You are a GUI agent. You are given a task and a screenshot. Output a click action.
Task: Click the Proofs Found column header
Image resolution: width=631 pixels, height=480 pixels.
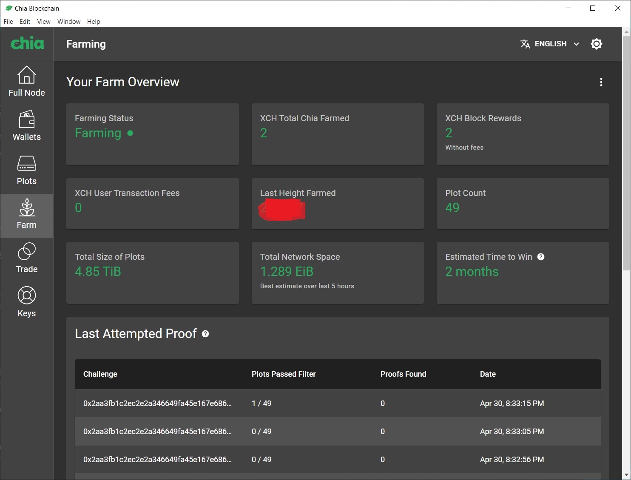403,374
